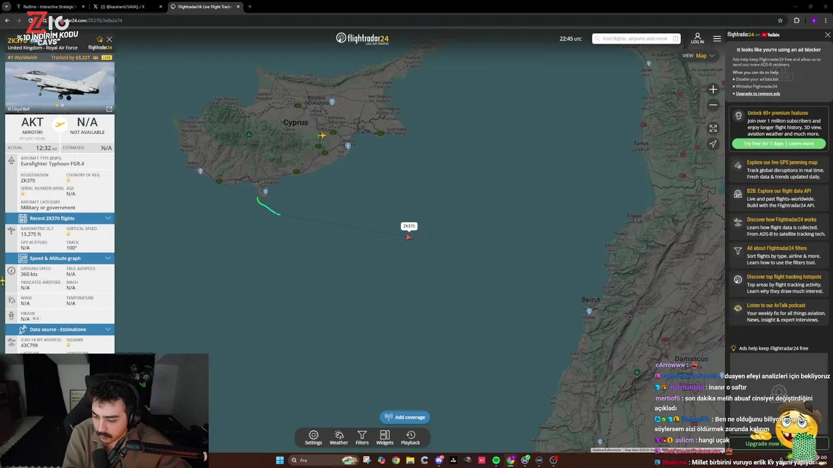Open the Filters tool
Image resolution: width=833 pixels, height=468 pixels.
[x=362, y=437]
